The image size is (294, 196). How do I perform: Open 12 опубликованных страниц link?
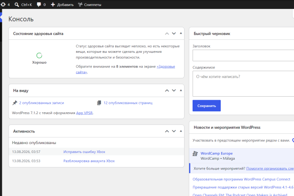[128, 103]
